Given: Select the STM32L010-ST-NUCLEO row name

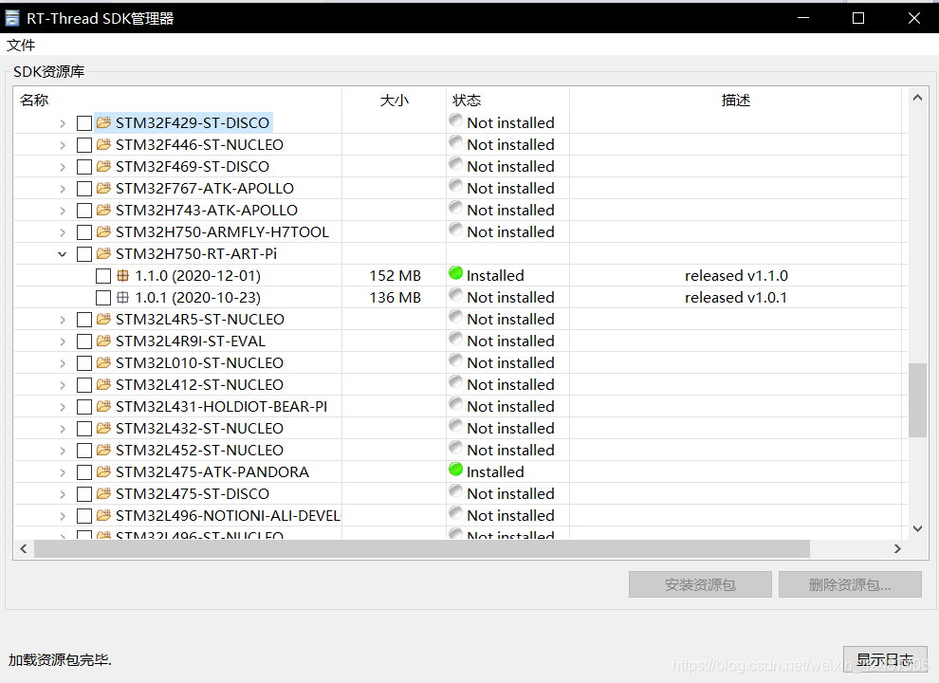Looking at the screenshot, I should (199, 363).
